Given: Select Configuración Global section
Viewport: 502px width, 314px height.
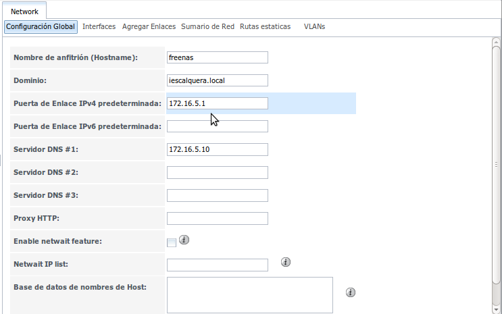Looking at the screenshot, I should 41,26.
